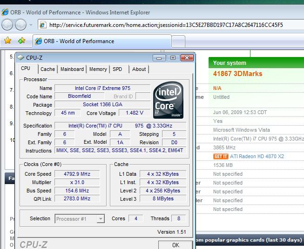Switch to the Cache tab

(x=47, y=69)
